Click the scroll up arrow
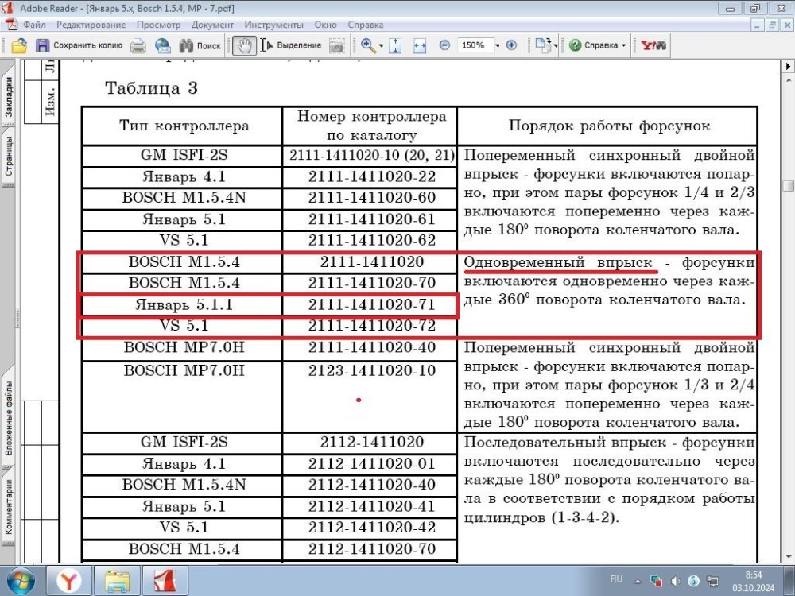Viewport: 795px width, 596px height. click(x=789, y=80)
